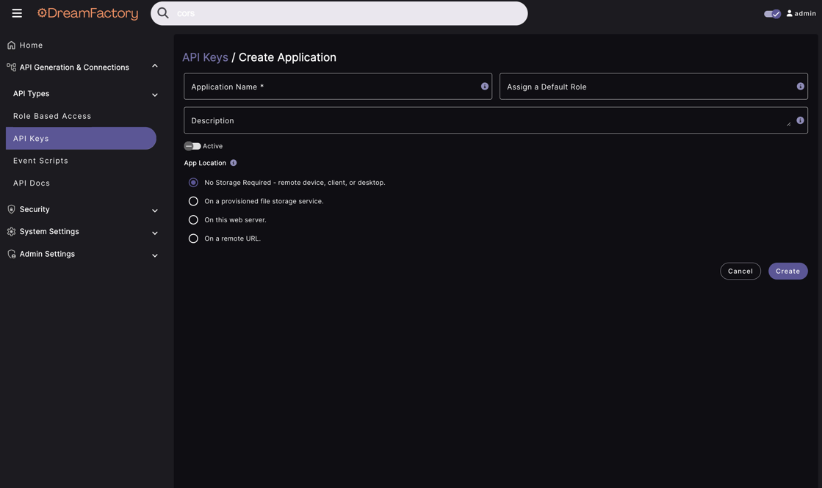Click the search magnifier icon
This screenshot has width=822, height=488.
(x=163, y=13)
